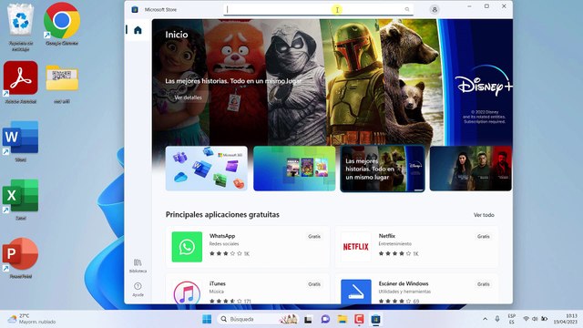Open the weather widget on taskbar

tap(32, 319)
